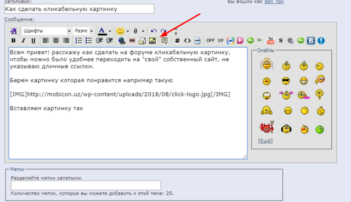The height and width of the screenshot is (202, 351).
Task: Click the OFF offtopic tag button
Action: [211, 41]
